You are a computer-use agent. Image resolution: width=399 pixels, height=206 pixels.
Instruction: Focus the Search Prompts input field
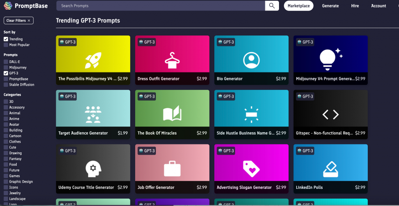[x=161, y=5]
